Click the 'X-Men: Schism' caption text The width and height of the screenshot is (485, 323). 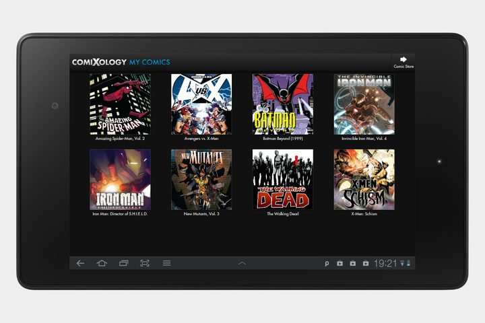point(364,213)
